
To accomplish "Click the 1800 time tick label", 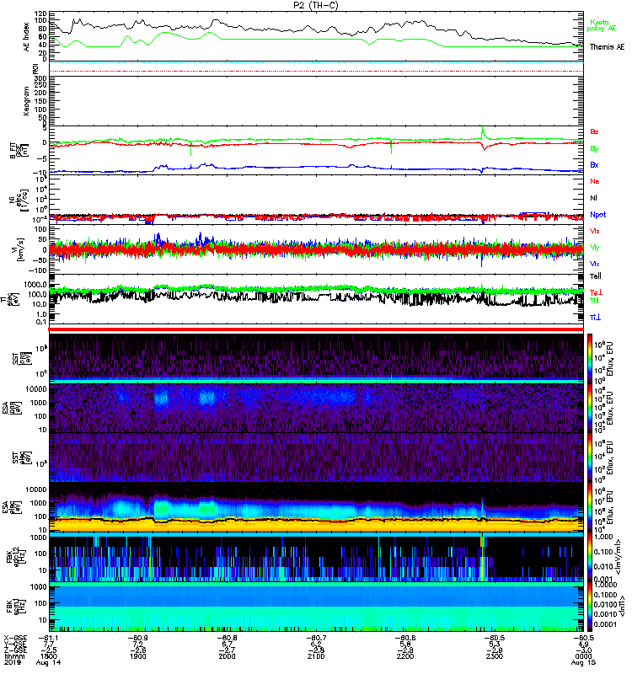I will point(49,656).
